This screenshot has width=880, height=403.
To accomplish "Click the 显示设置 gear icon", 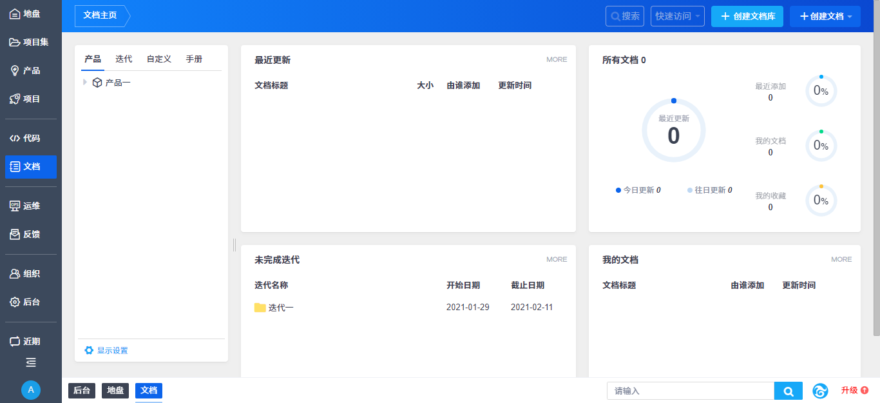I will [x=89, y=350].
